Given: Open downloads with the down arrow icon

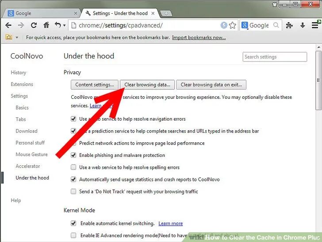Looking at the screenshot, I should [302, 25].
